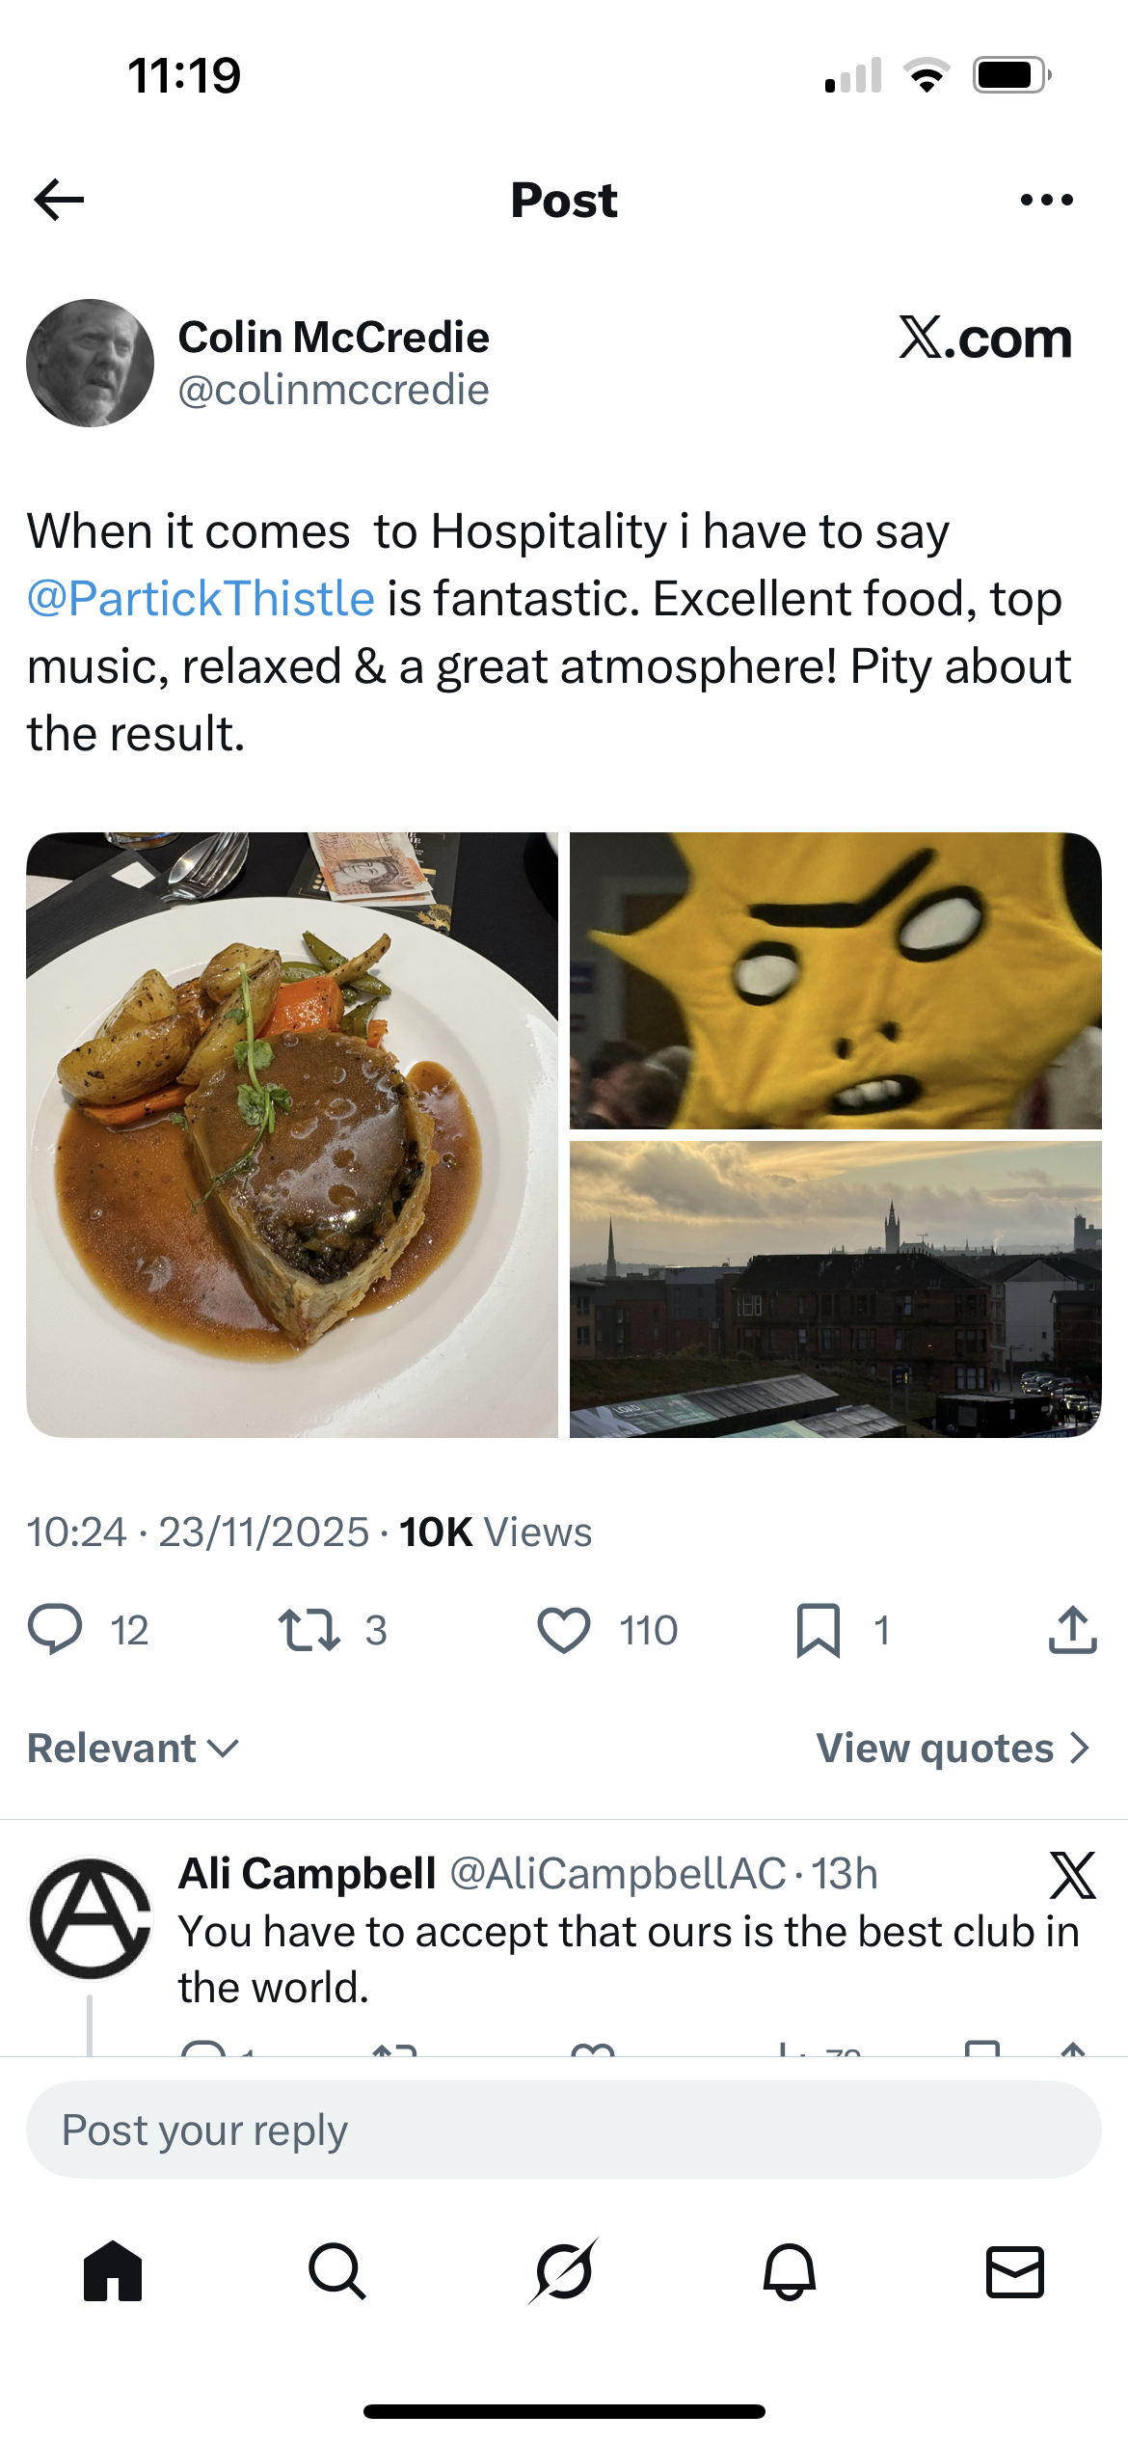Open the Notifications bell tab
This screenshot has height=2442, width=1128.
[x=790, y=2271]
